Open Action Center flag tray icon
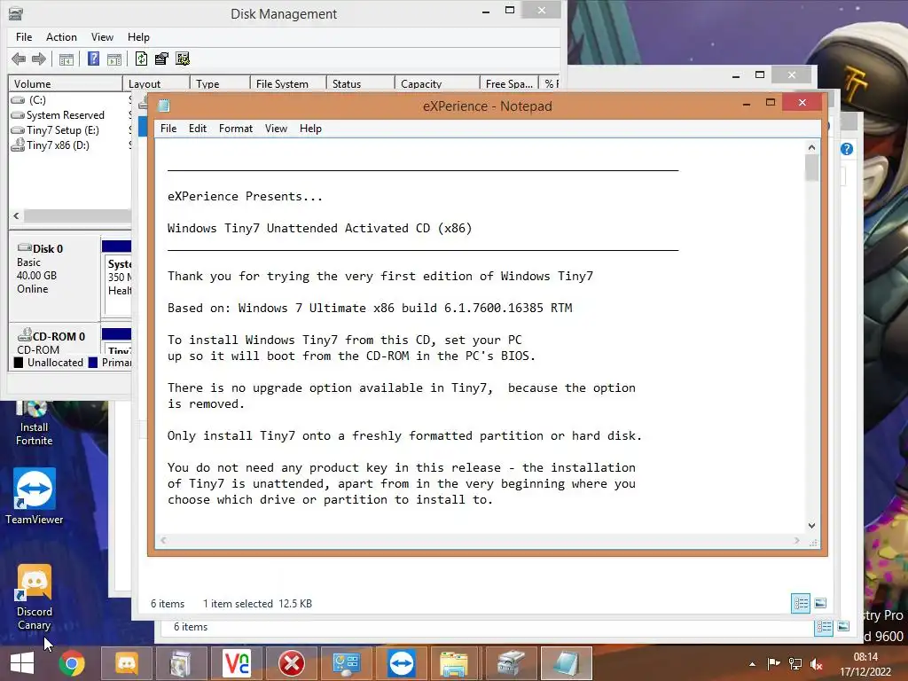 pos(773,664)
